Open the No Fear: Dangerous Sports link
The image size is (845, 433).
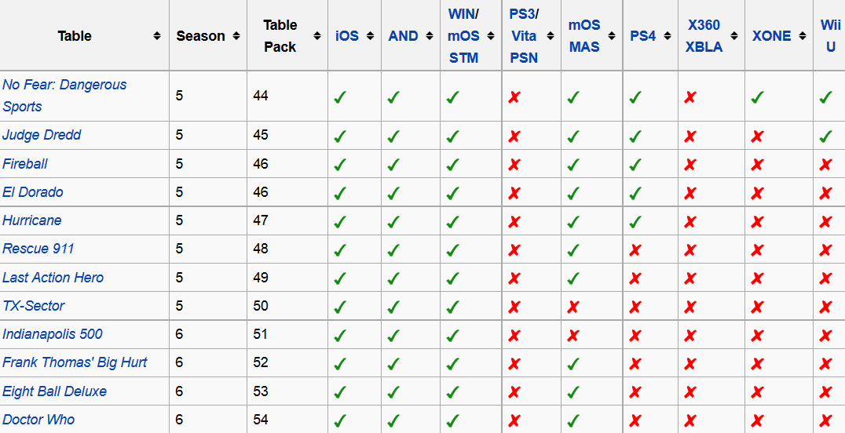64,85
